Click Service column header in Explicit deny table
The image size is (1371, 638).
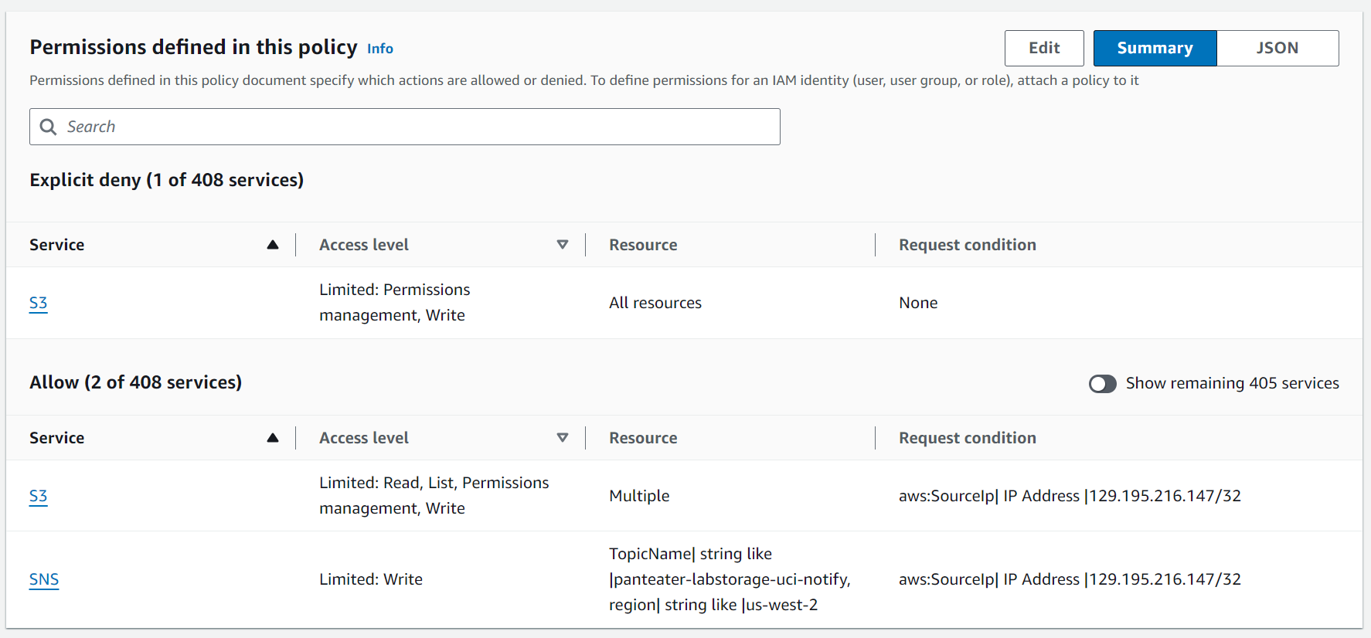click(x=57, y=245)
